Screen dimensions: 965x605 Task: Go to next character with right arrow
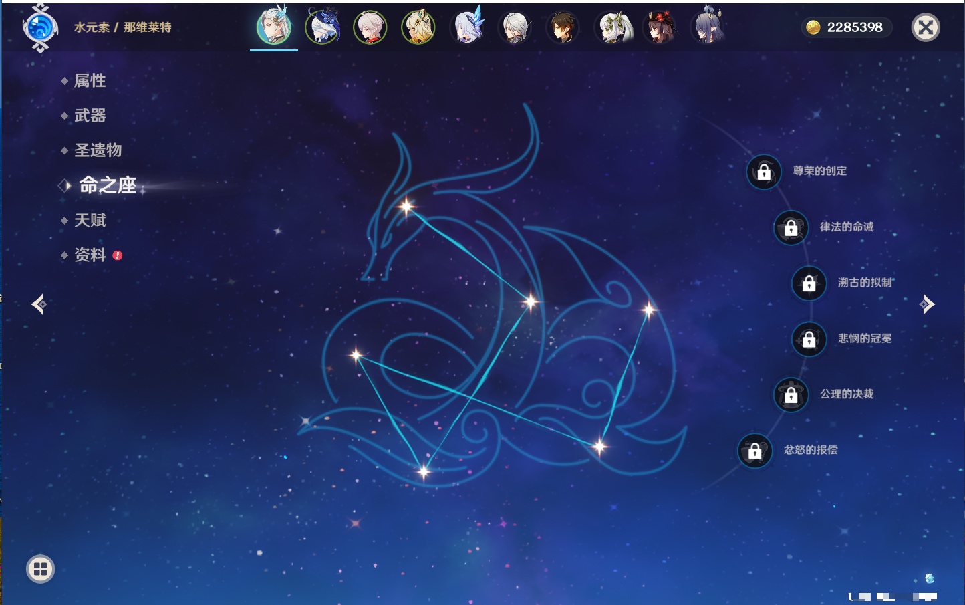927,304
